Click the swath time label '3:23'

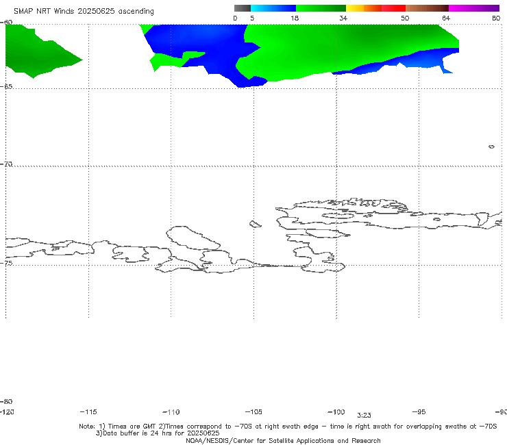click(364, 416)
